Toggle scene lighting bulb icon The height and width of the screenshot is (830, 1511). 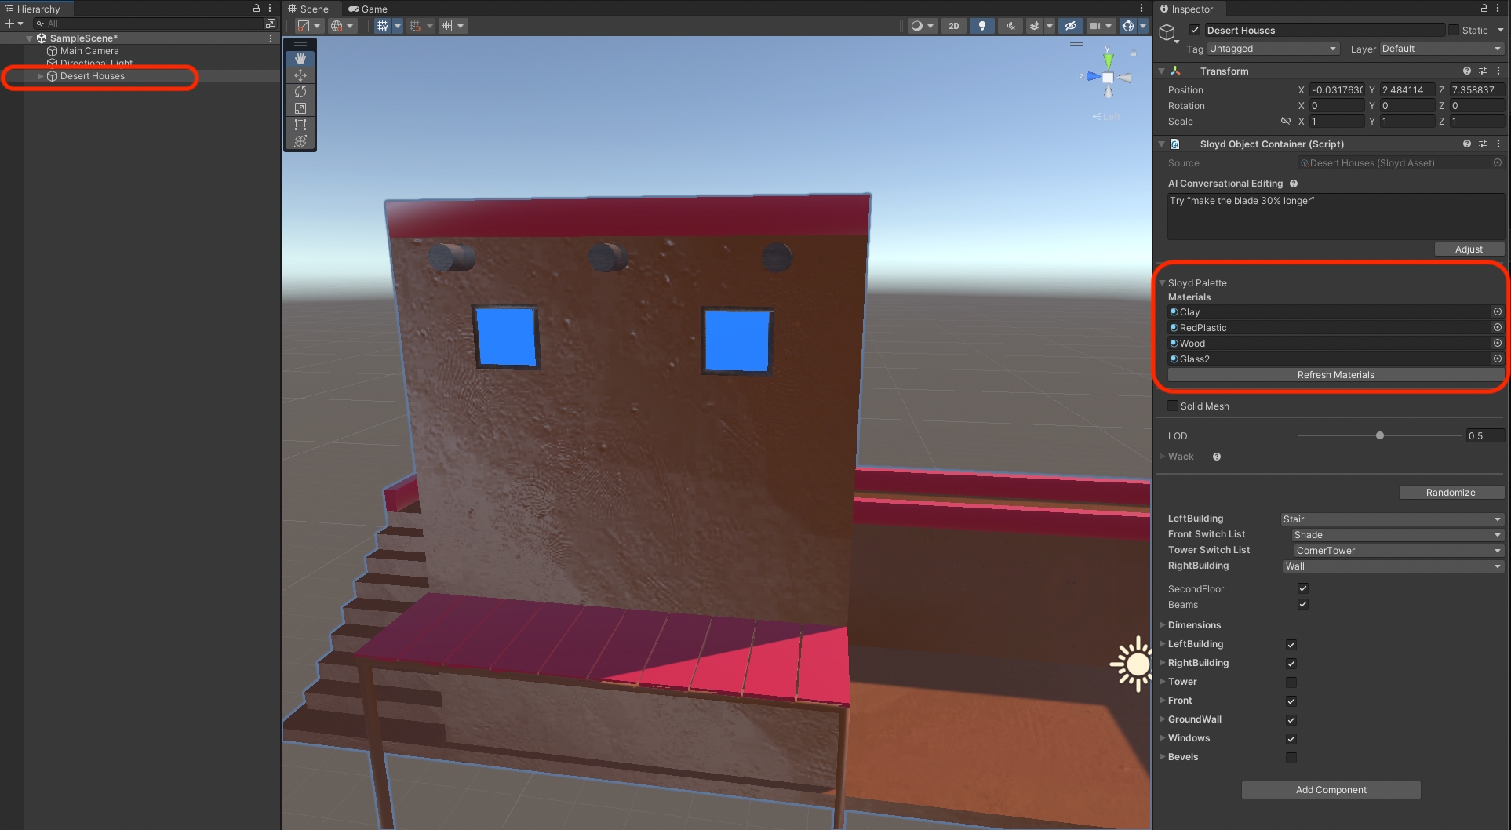click(x=981, y=26)
